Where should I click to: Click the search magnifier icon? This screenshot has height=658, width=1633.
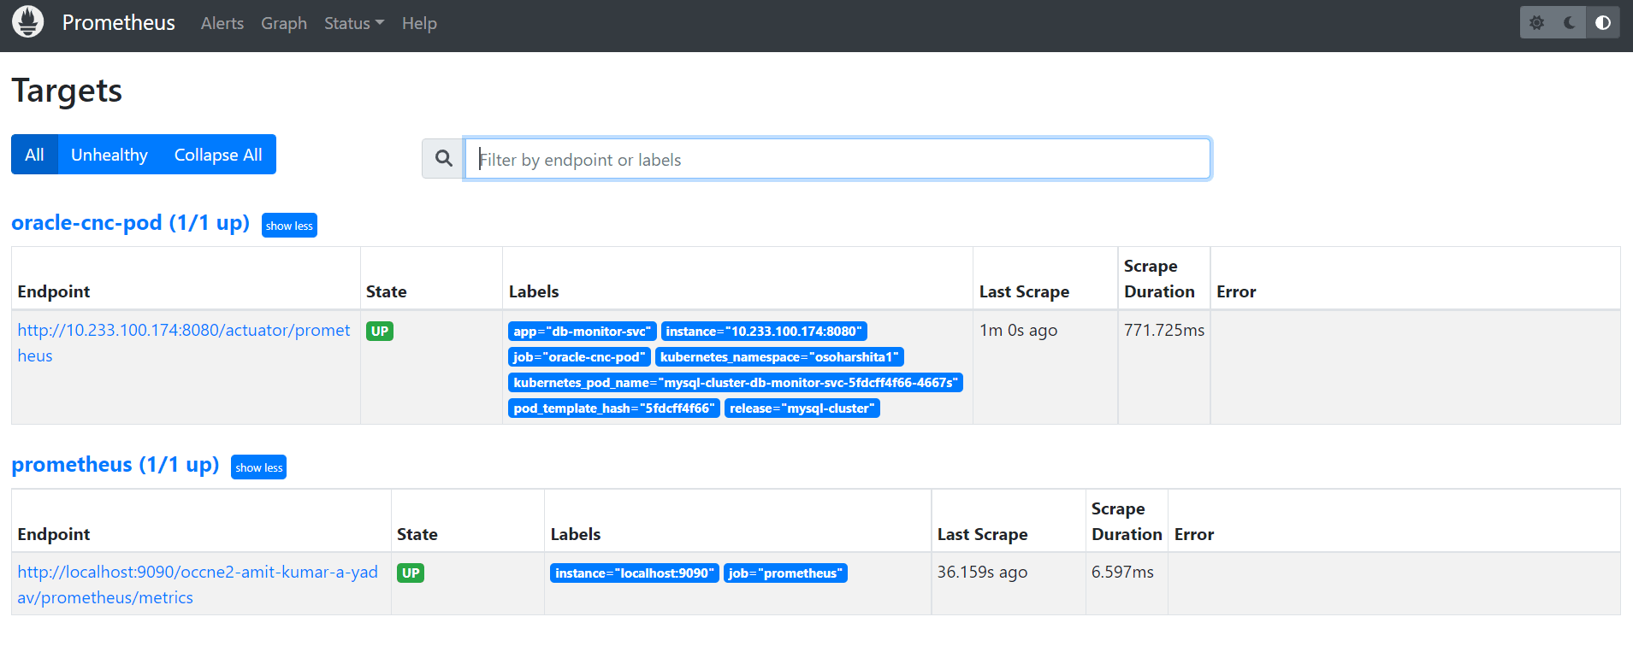[x=443, y=159]
